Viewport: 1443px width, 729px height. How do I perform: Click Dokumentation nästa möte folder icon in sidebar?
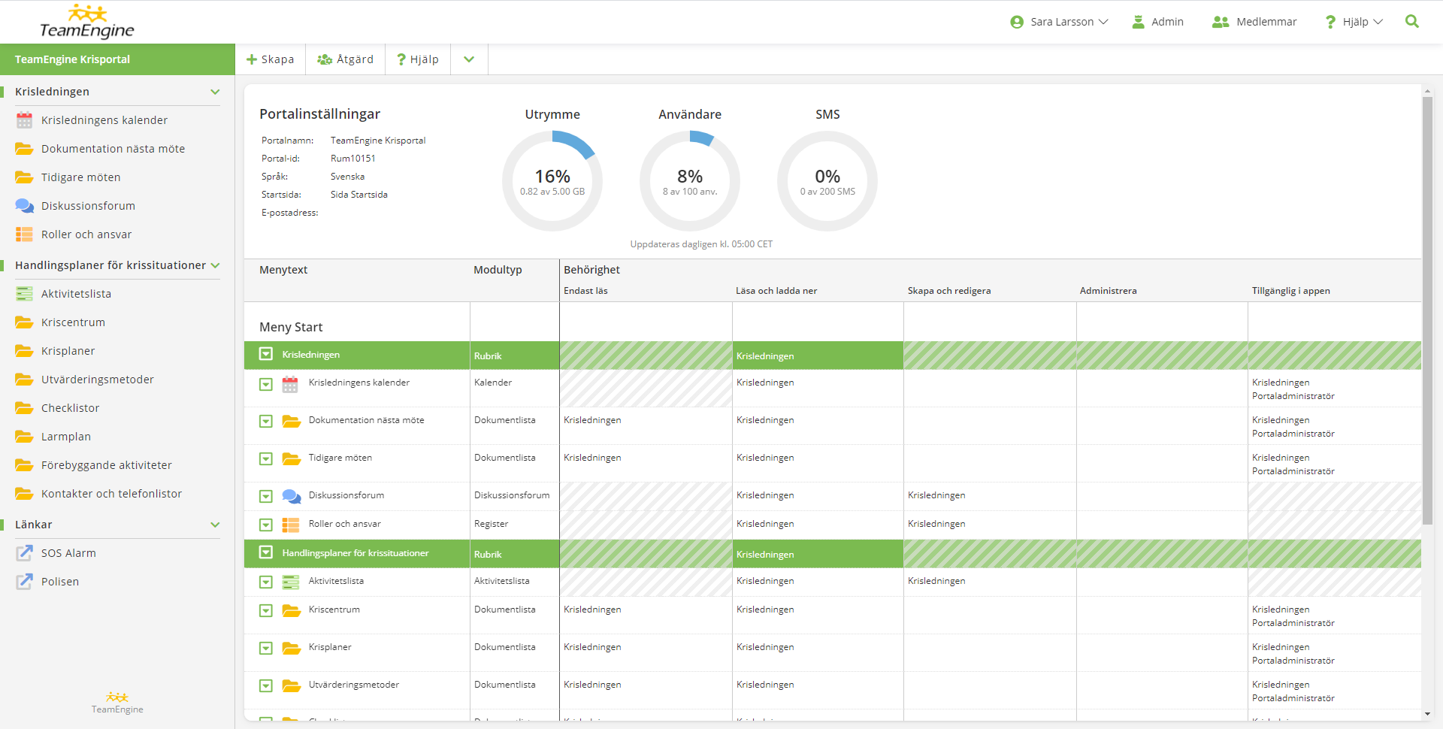(25, 149)
